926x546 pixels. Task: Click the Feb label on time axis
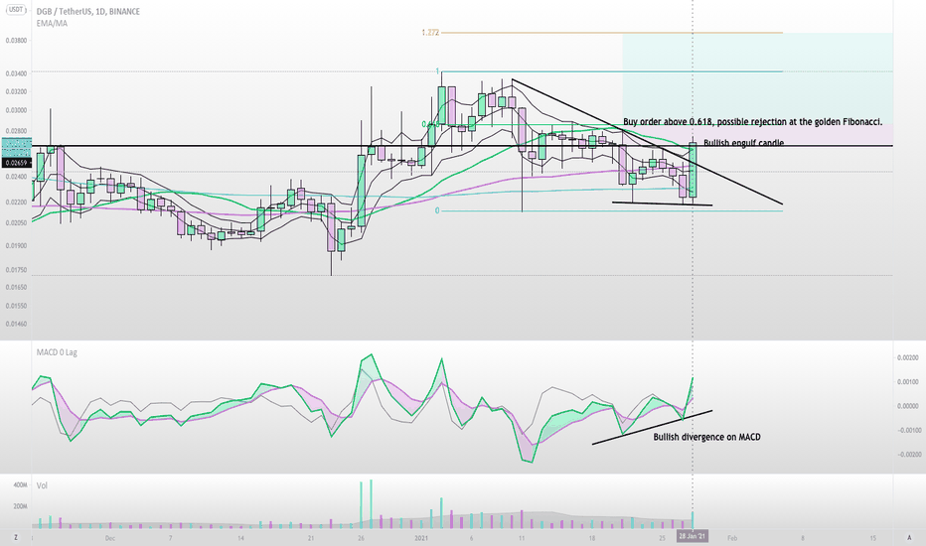pyautogui.click(x=732, y=538)
